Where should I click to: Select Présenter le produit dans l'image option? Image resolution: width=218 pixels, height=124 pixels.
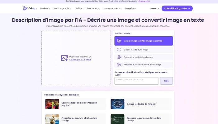click(144, 57)
